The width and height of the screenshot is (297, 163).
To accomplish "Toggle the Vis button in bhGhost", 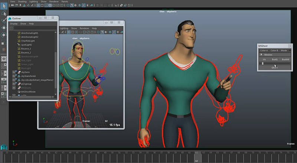I will click(x=264, y=59).
